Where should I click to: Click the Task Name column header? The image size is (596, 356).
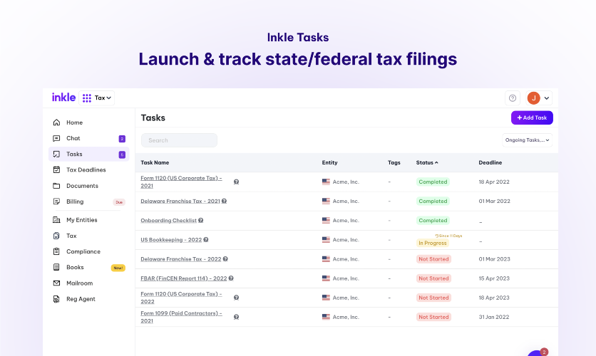pos(155,162)
